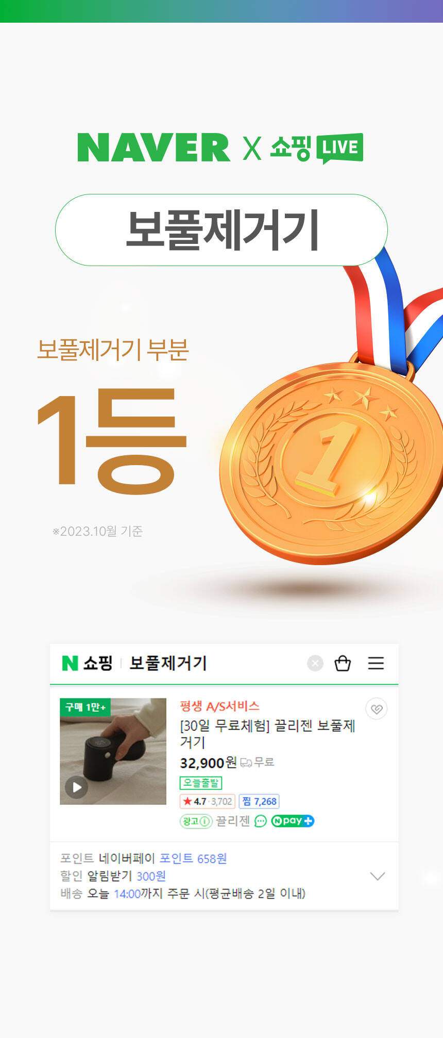The image size is (443, 1038).
Task: Click the 찜 7,268 badge
Action: click(259, 801)
